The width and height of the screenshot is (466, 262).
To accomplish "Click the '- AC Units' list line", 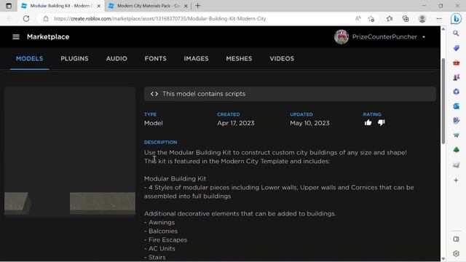I will tap(159, 248).
